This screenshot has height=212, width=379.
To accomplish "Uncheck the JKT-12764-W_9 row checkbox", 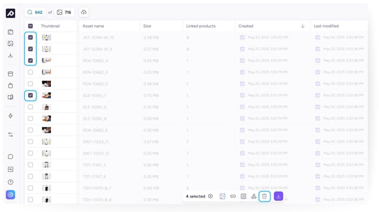I will point(31,49).
